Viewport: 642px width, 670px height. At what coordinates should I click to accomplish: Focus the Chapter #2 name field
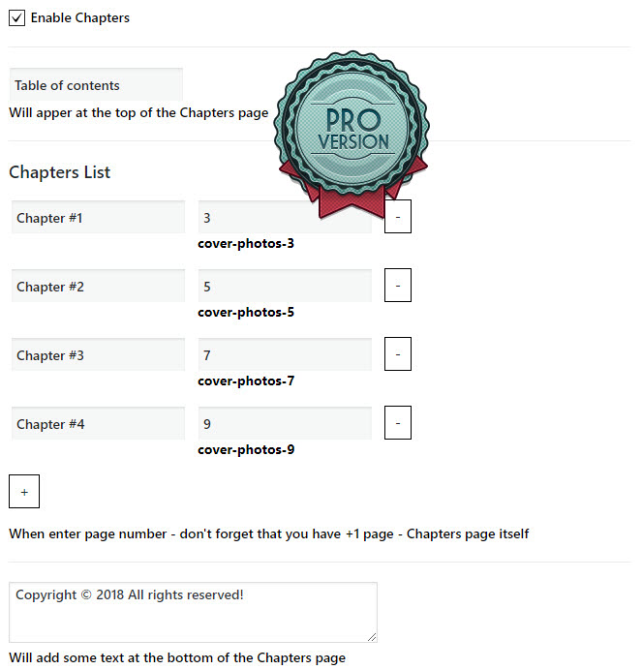point(98,287)
